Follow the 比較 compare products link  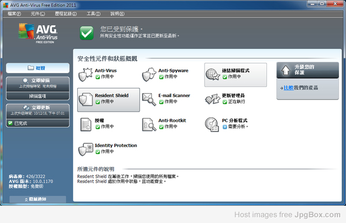coord(289,88)
